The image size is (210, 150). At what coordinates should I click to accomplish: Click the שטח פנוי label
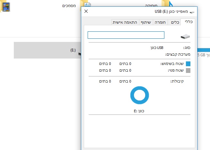click(176, 70)
